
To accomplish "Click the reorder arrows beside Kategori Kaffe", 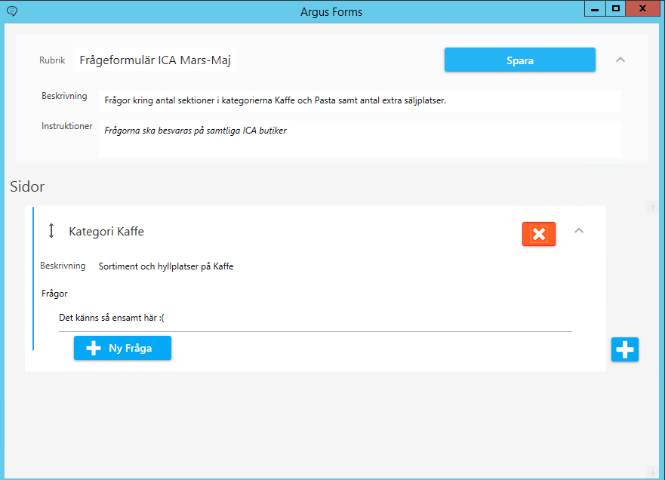I will [x=51, y=231].
